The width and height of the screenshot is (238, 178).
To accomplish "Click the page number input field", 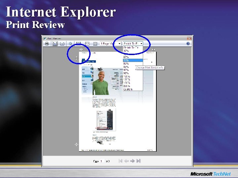I will (102, 161).
